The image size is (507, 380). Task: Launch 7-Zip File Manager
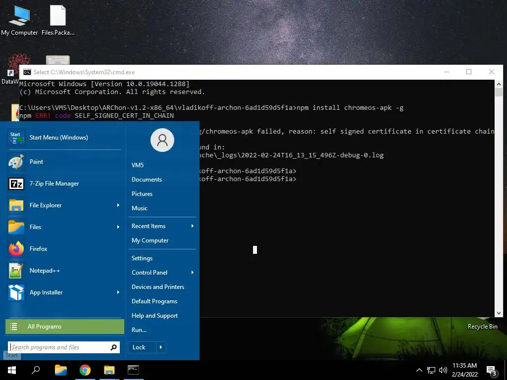tap(64, 184)
